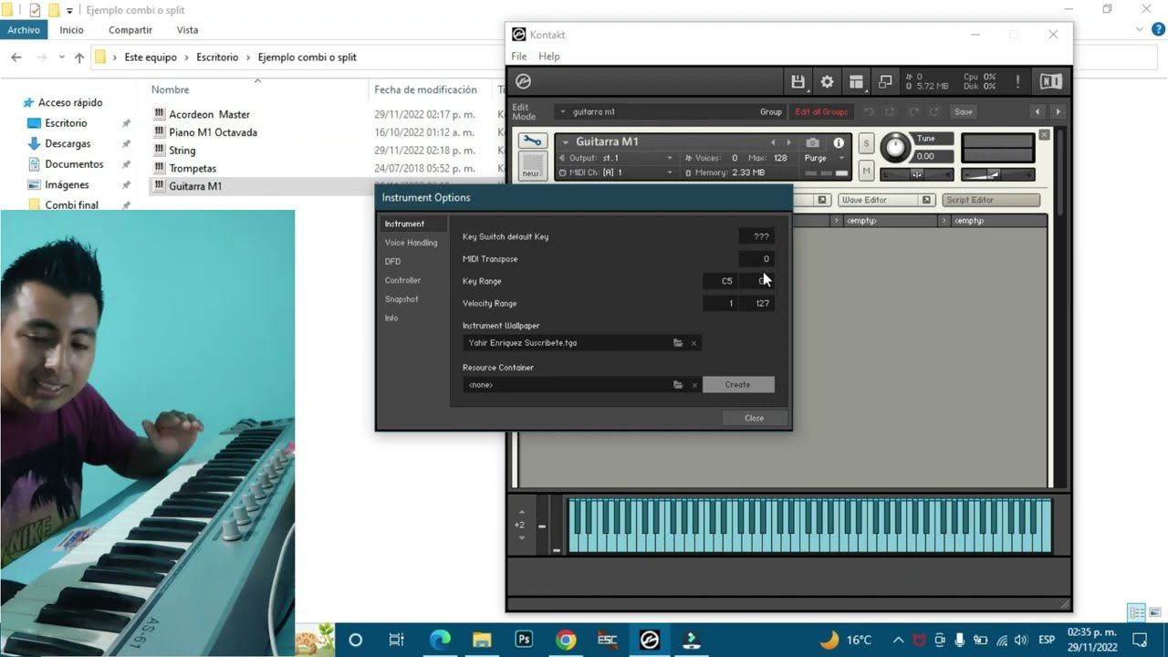Expand the first <empty> slot arrow
This screenshot has width=1168, height=657.
coord(836,221)
